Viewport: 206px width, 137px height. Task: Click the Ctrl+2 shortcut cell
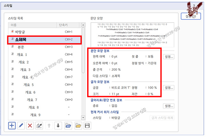click(69, 39)
